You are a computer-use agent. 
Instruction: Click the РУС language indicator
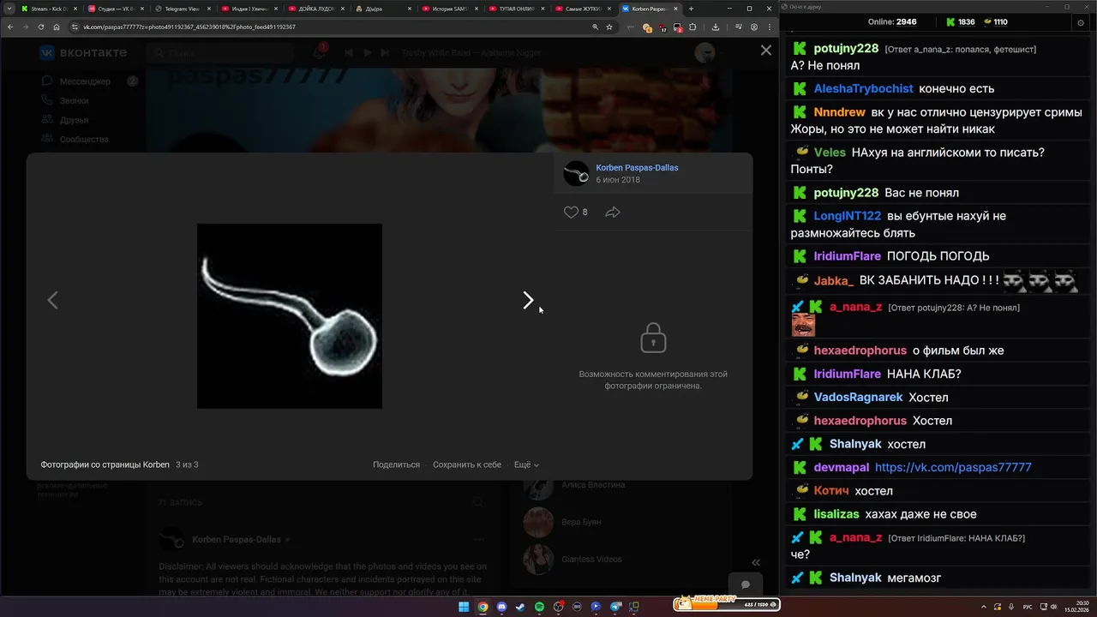pyautogui.click(x=1028, y=607)
